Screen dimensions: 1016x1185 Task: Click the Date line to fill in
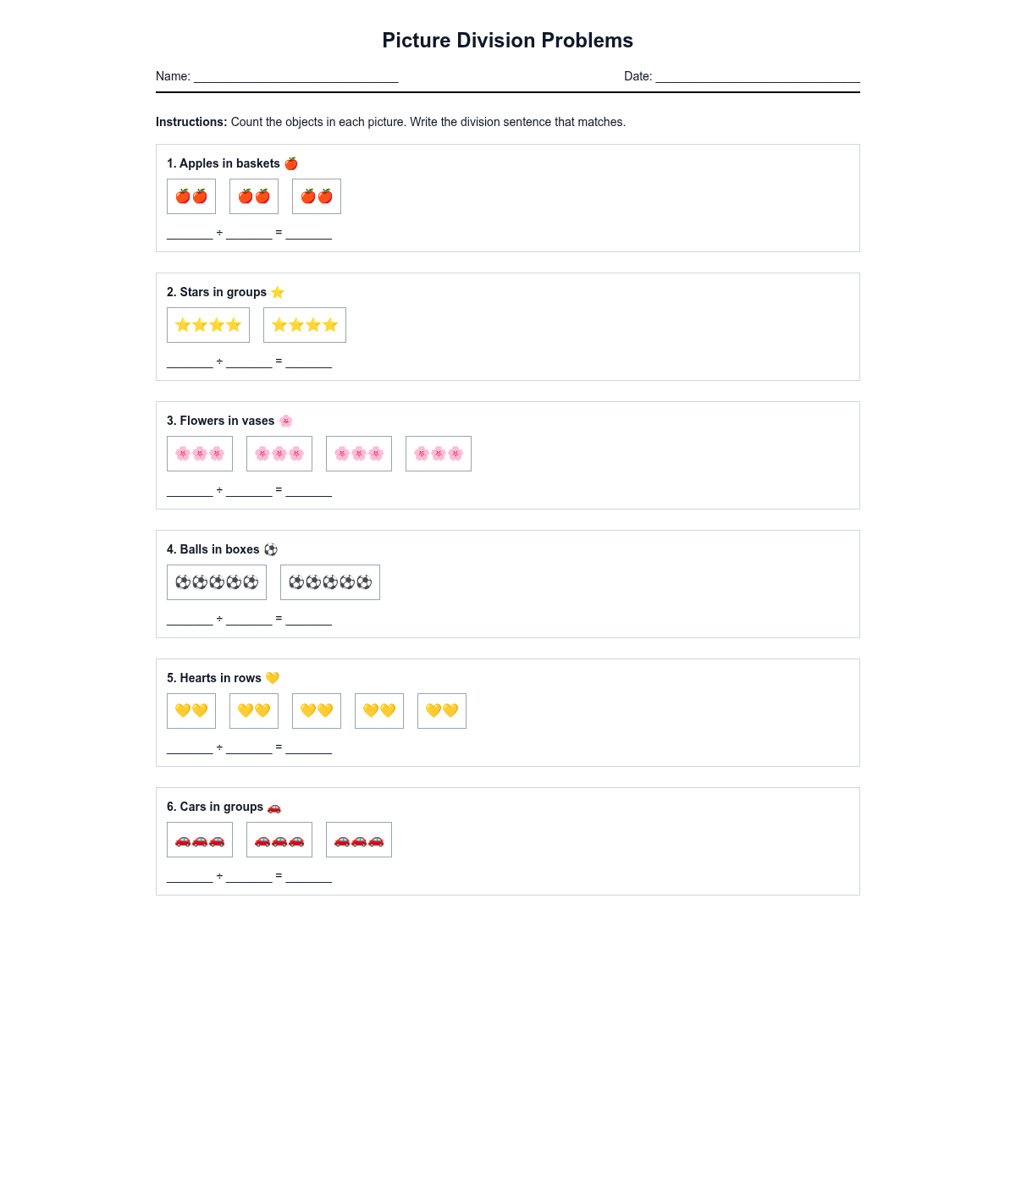coord(758,76)
